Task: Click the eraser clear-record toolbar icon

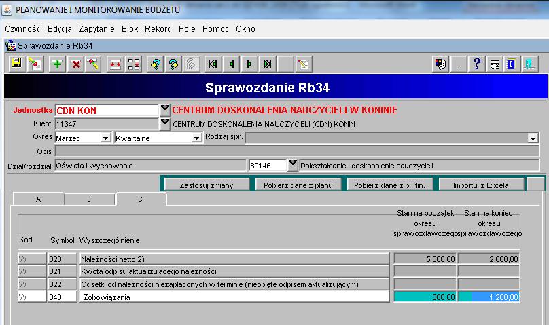Action: (x=35, y=64)
